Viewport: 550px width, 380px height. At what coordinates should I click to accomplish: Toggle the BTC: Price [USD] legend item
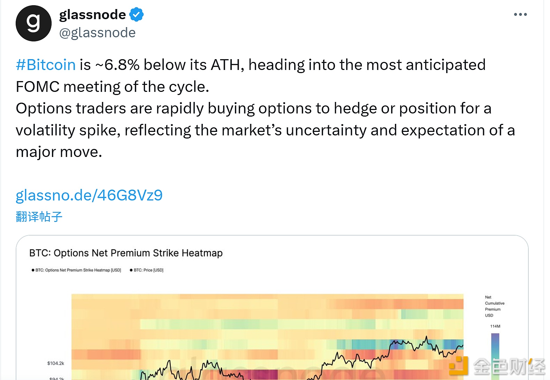[x=147, y=270]
